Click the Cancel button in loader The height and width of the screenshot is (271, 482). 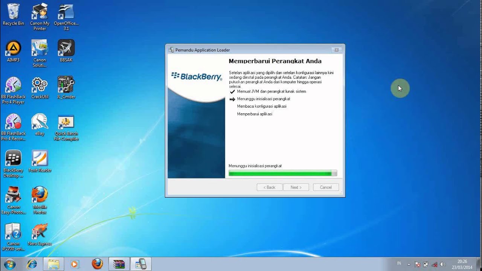pyautogui.click(x=326, y=187)
